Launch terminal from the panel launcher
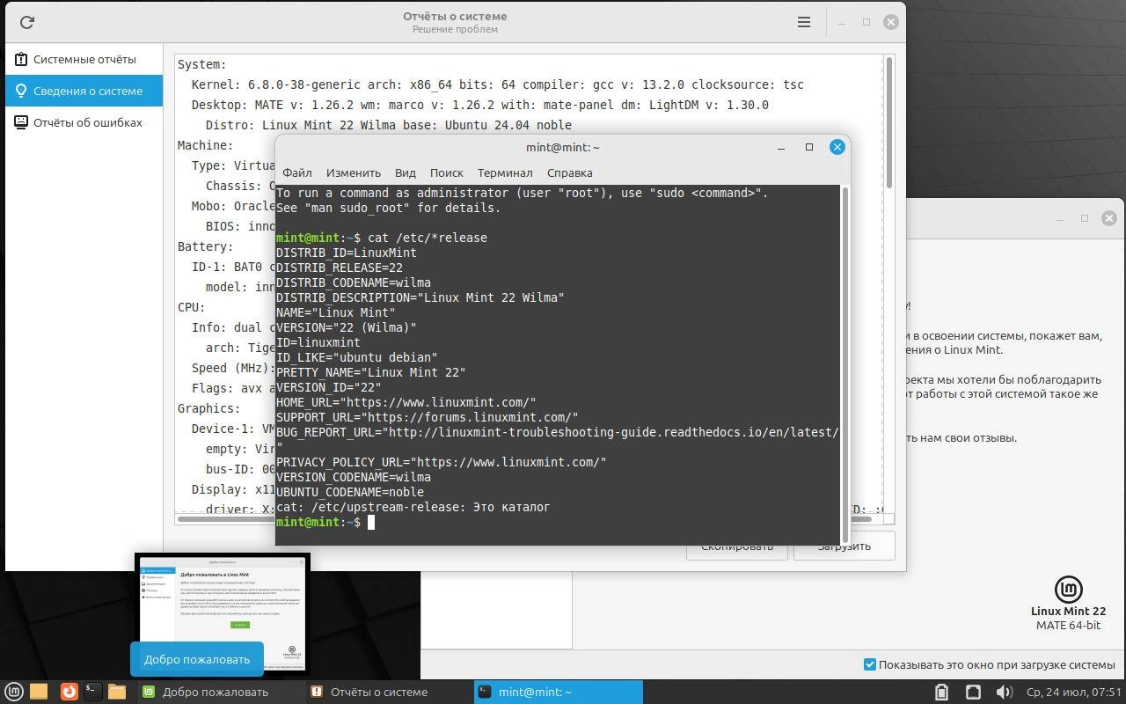The image size is (1126, 704). coord(92,692)
